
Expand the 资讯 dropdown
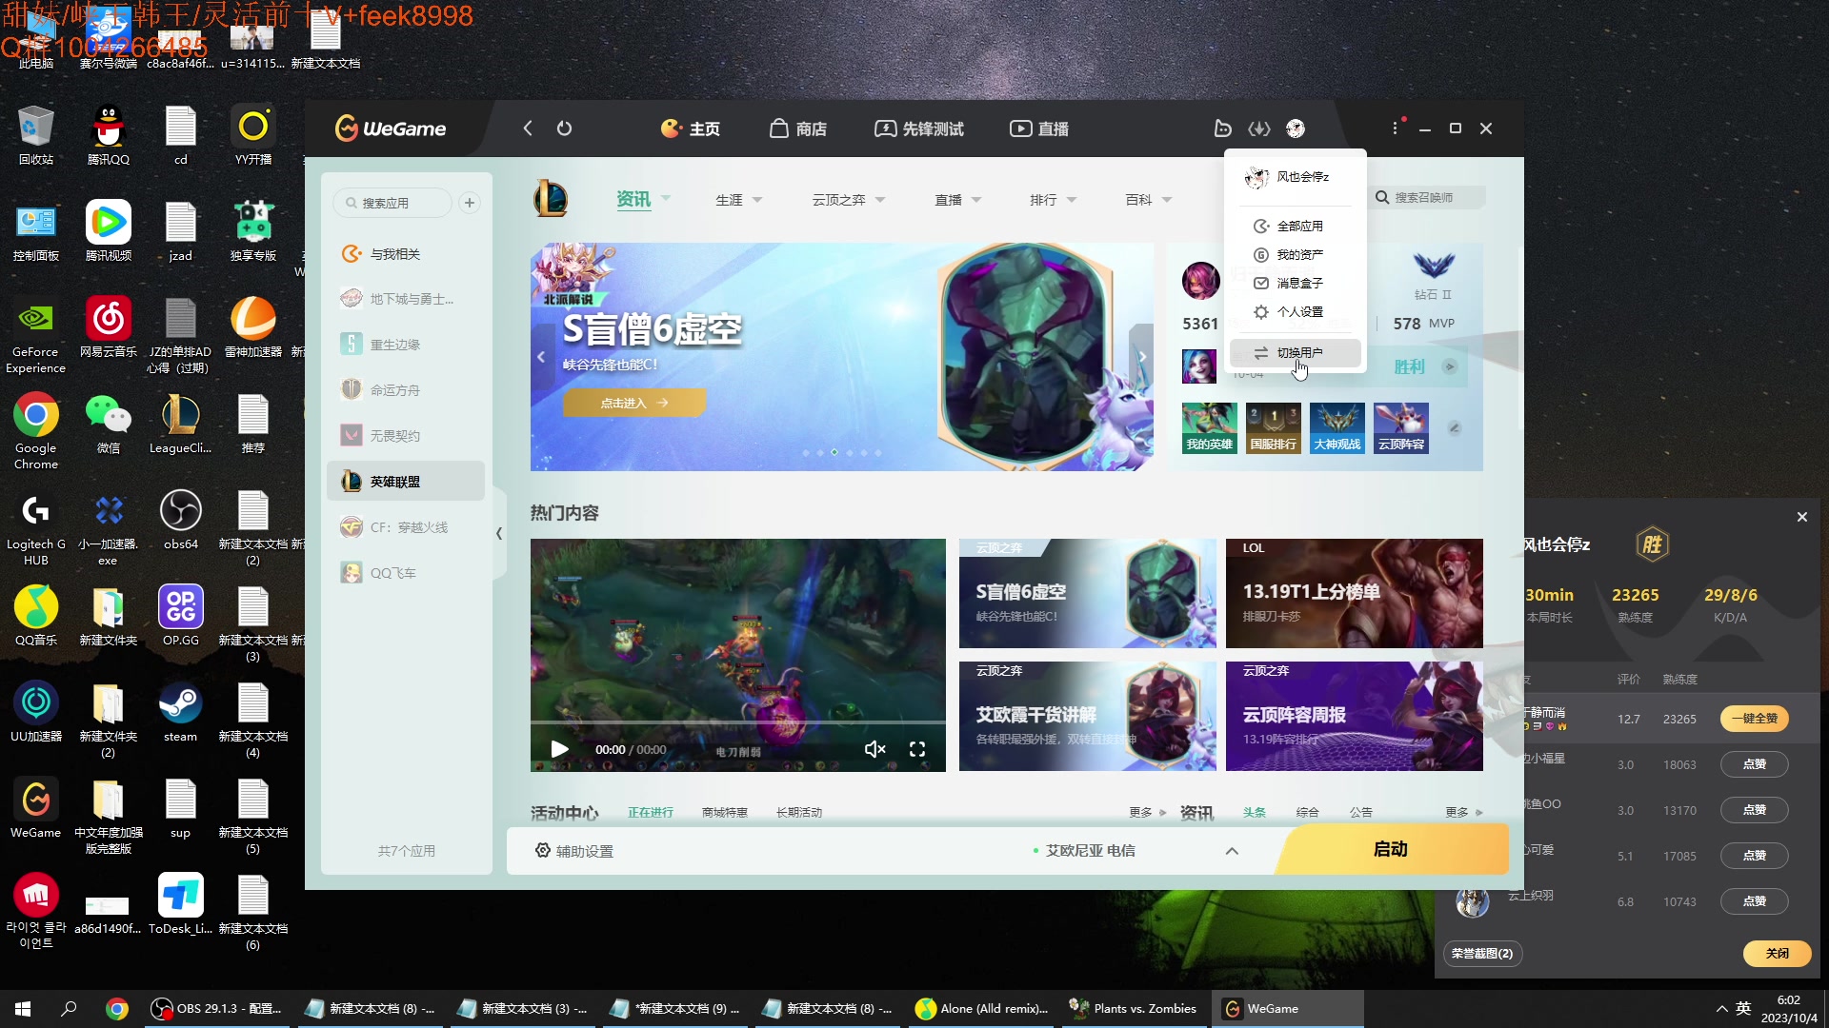(x=666, y=198)
